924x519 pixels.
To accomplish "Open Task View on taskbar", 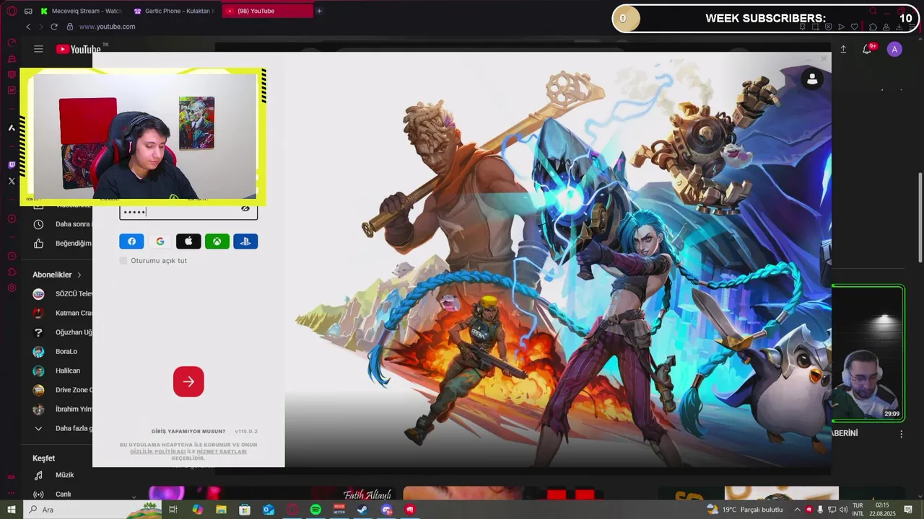I will [173, 510].
